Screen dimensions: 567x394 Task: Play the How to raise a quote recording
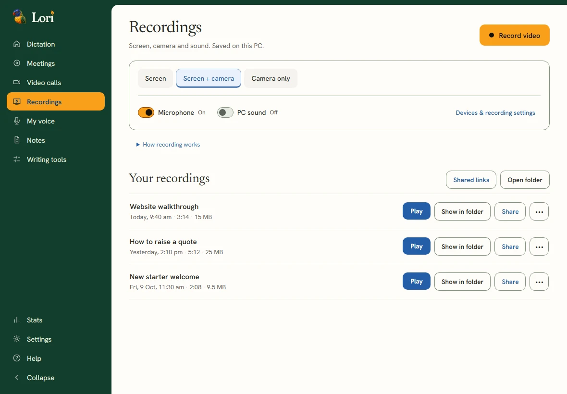click(416, 246)
